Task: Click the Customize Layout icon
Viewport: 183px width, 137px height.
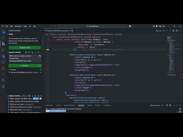Action: coord(154,26)
